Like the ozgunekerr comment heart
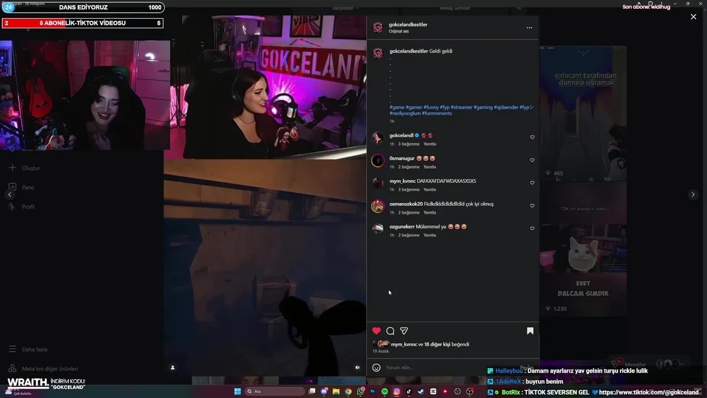The image size is (707, 398). point(532,228)
